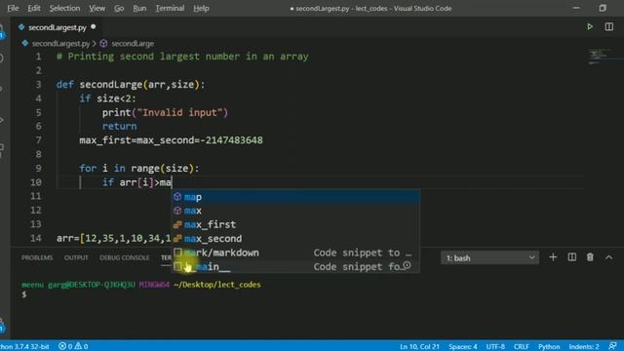Click 'Spaces: 4' indentation setting

(463, 346)
